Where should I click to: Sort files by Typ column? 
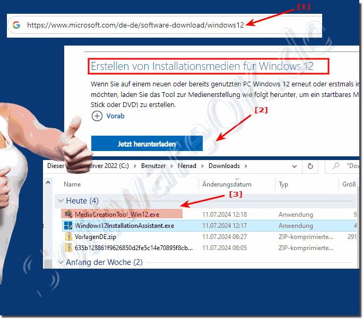coord(283,184)
